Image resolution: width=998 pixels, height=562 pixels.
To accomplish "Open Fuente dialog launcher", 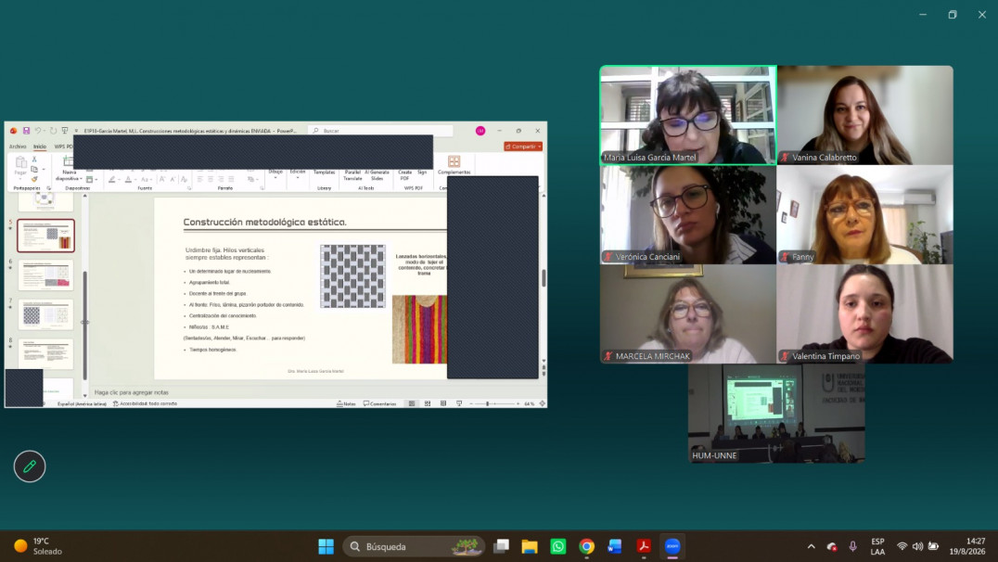I will tap(189, 188).
